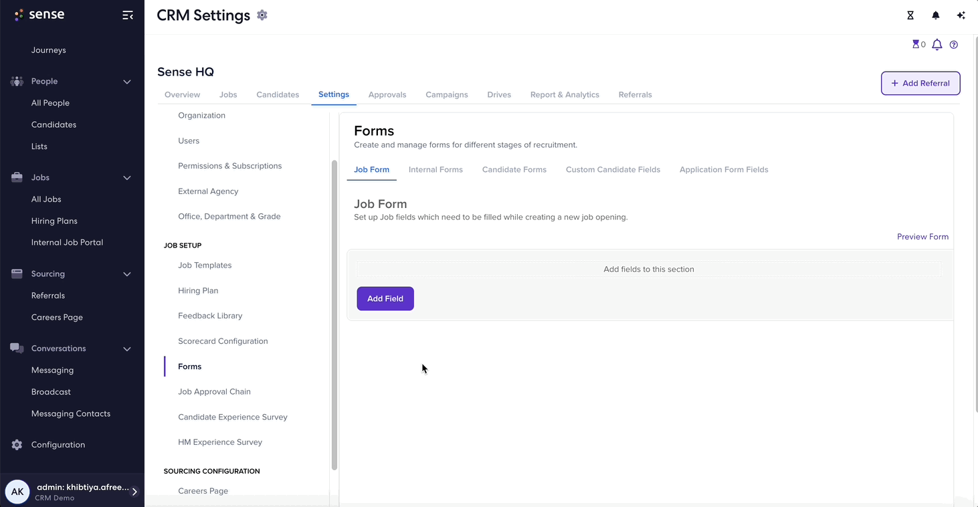Open Office, Department & Grade settings

tap(229, 217)
